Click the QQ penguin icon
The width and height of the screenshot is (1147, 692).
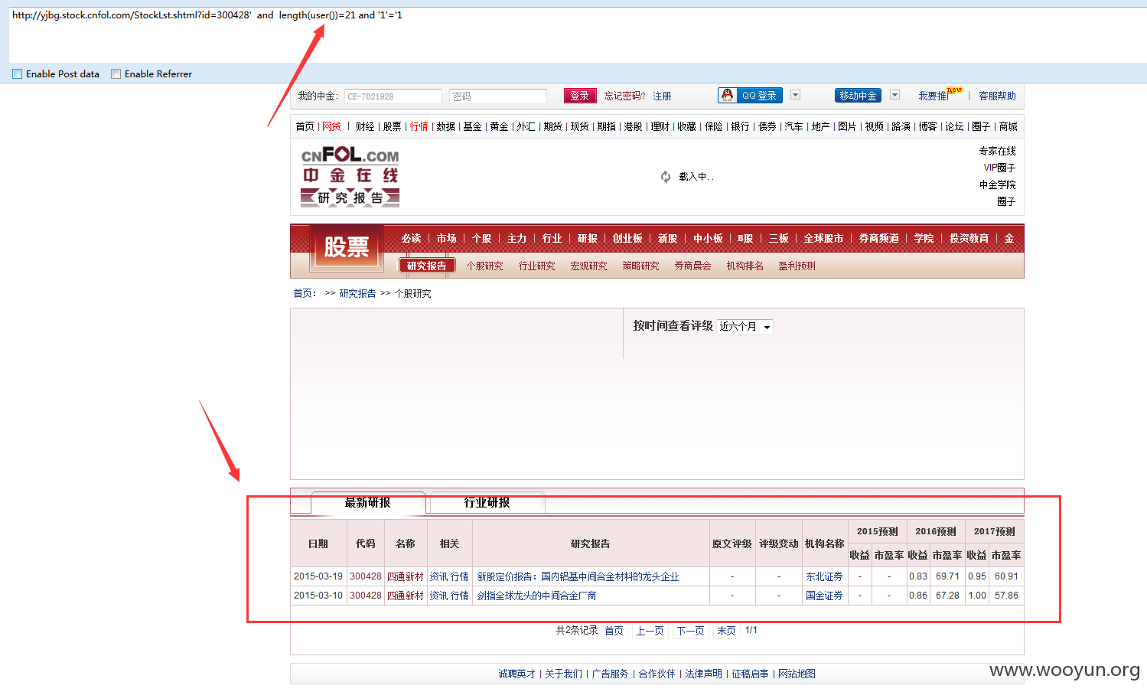coord(727,95)
